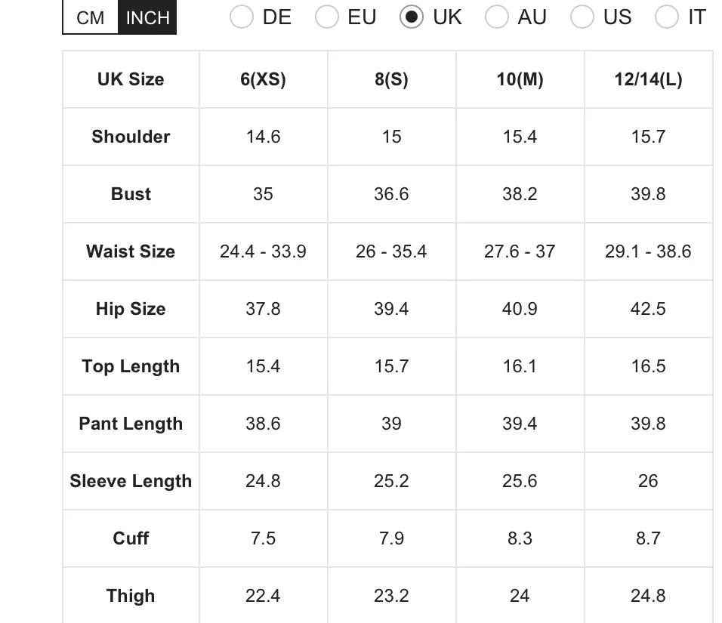Click the 6(XS) column header

pyautogui.click(x=263, y=79)
